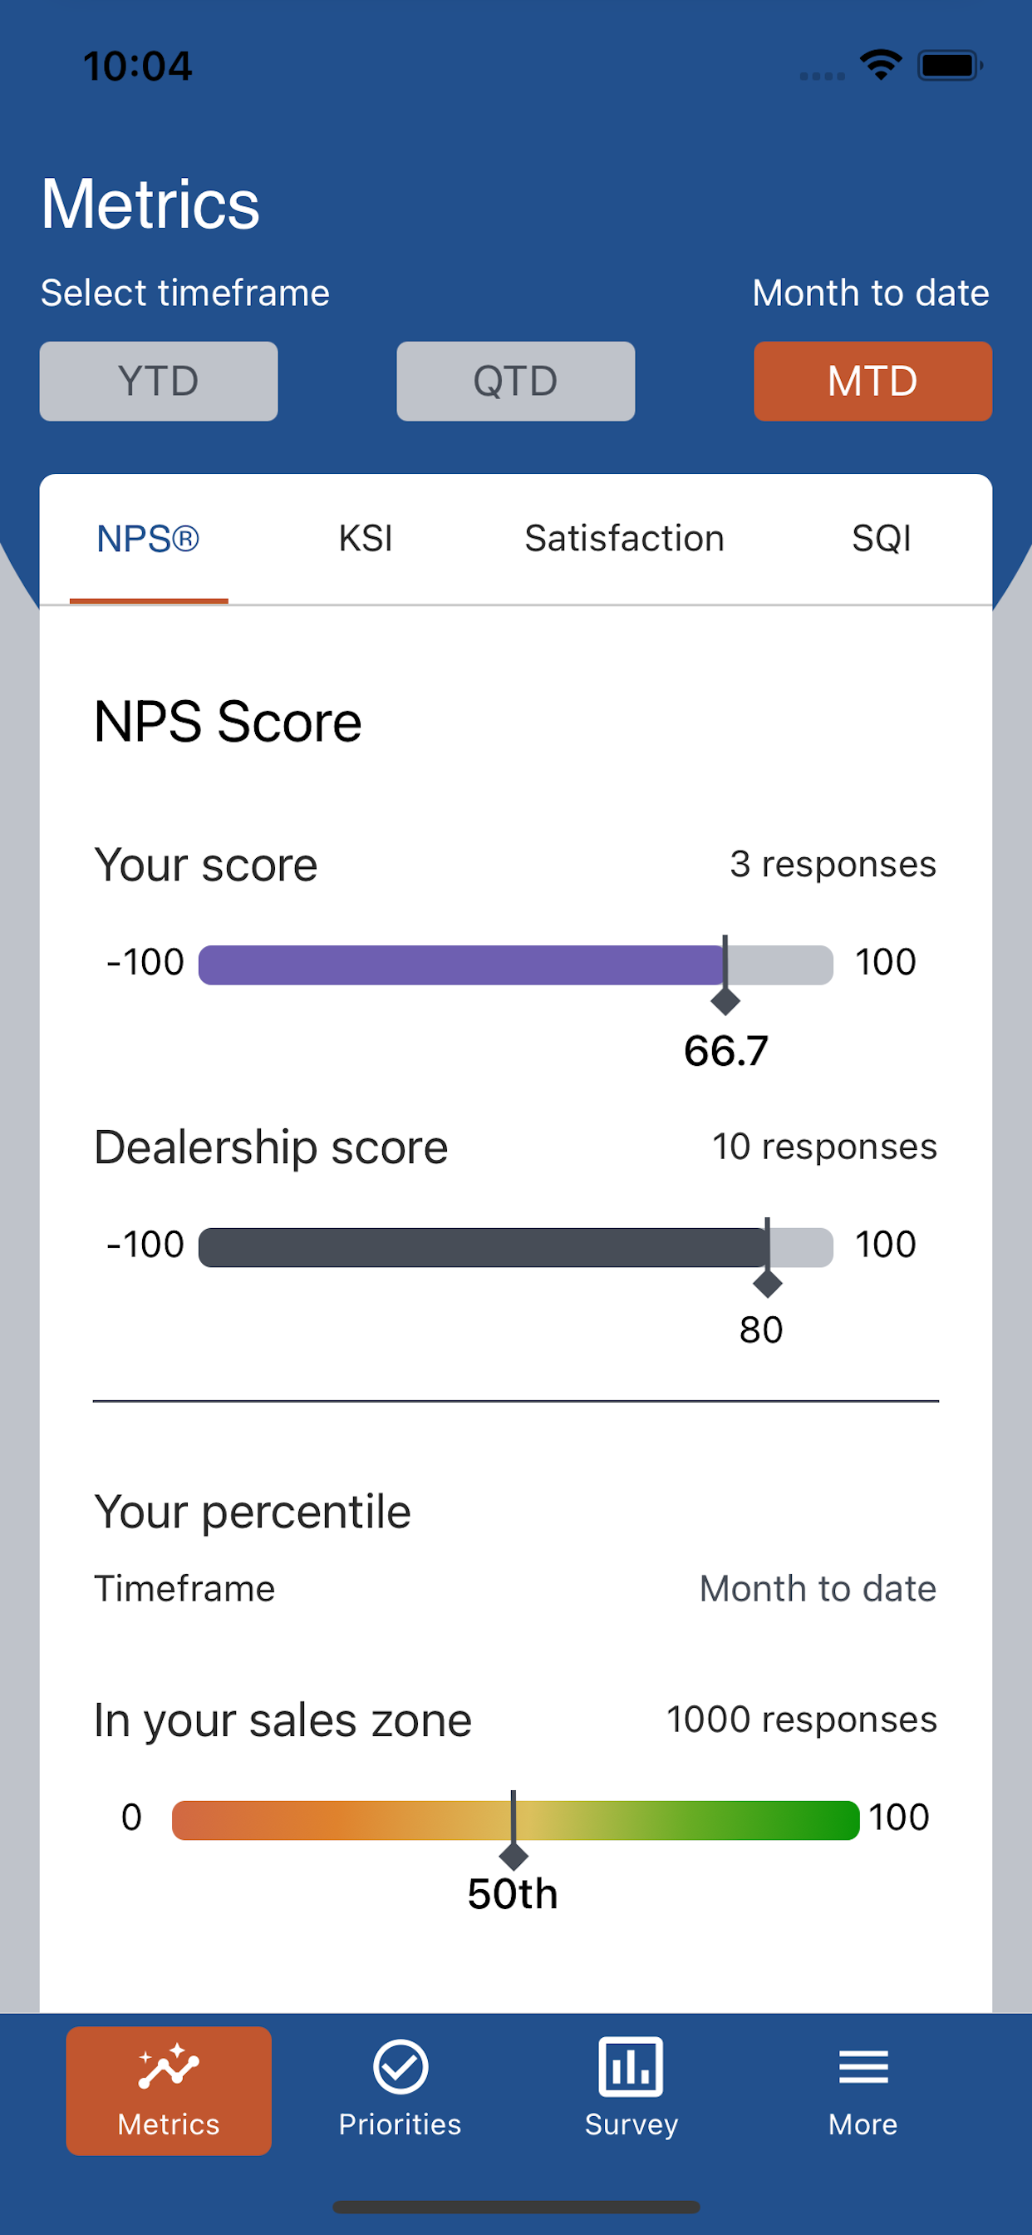
Task: Tap the diamond marker below the 66.7 score
Action: (x=725, y=1000)
